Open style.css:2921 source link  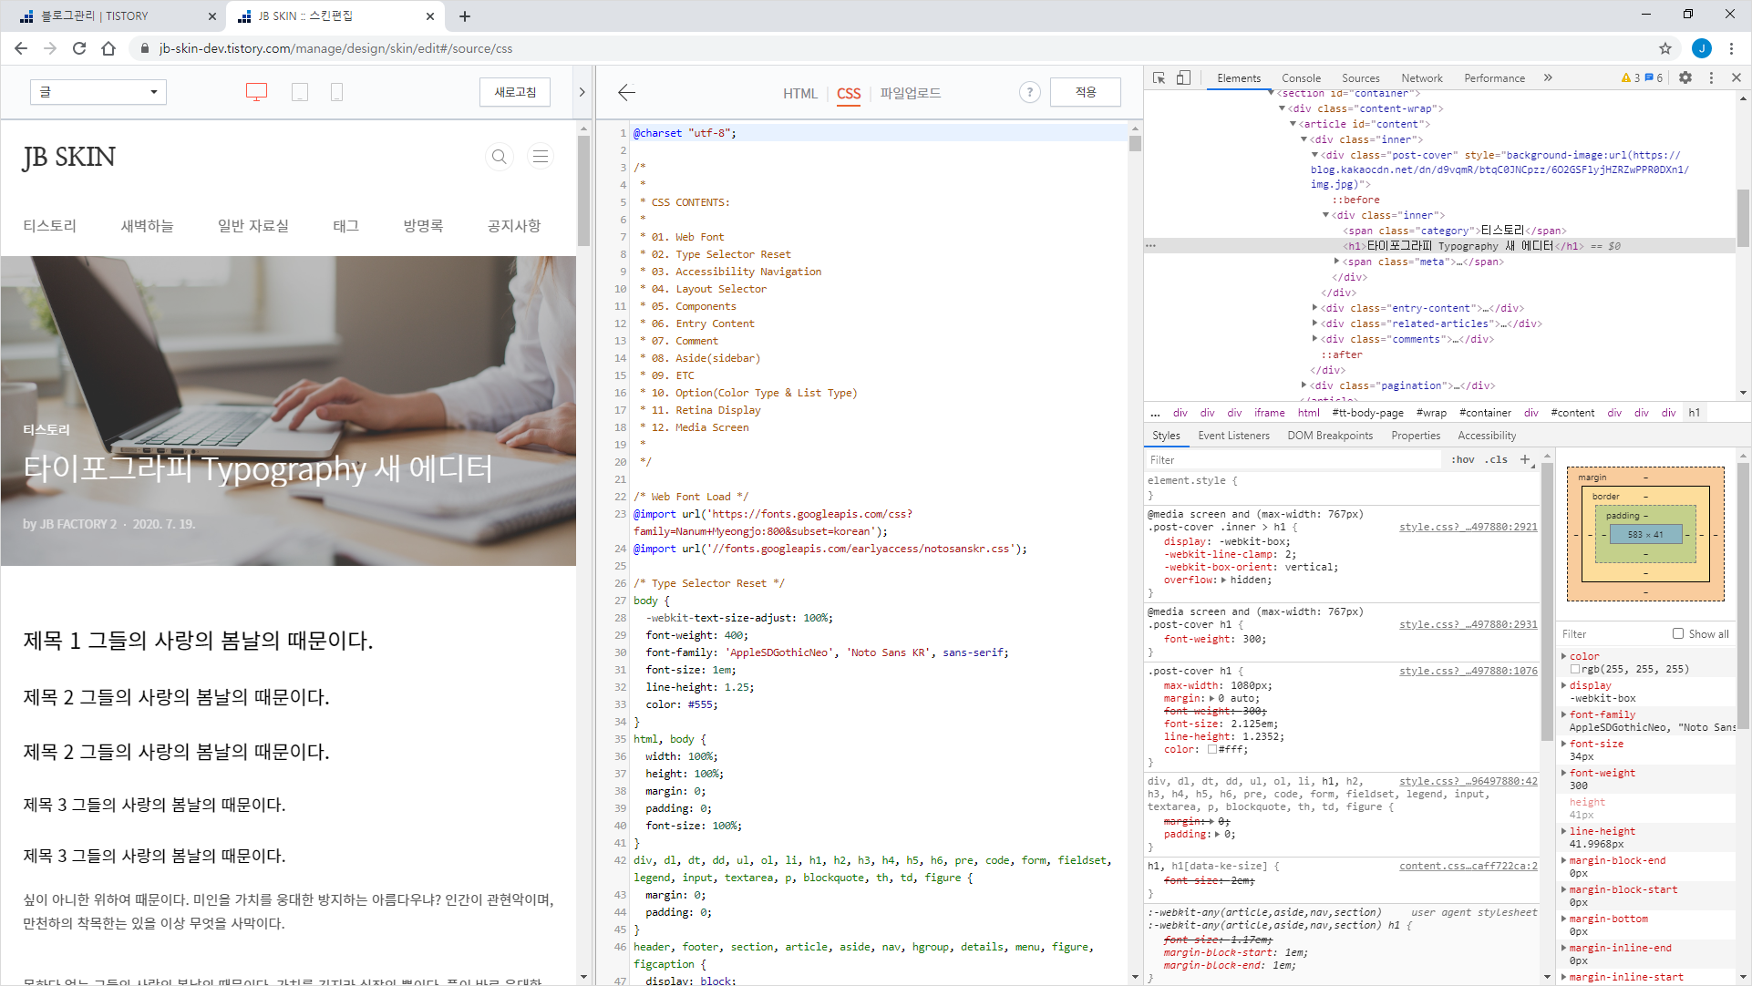tap(1468, 527)
